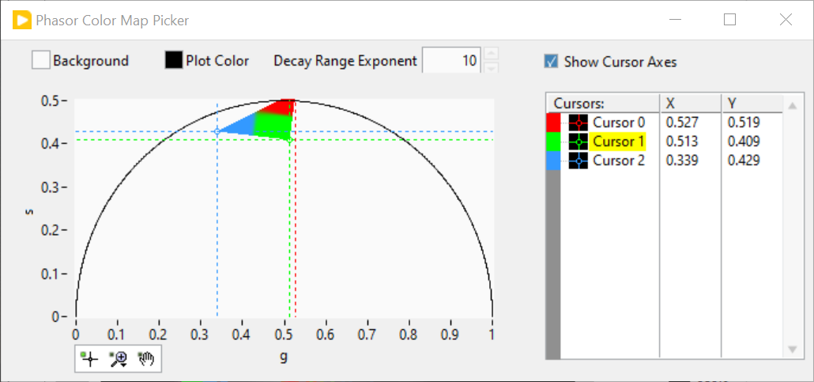
Task: Click the green color strip for Cursor 1
Action: click(x=553, y=142)
